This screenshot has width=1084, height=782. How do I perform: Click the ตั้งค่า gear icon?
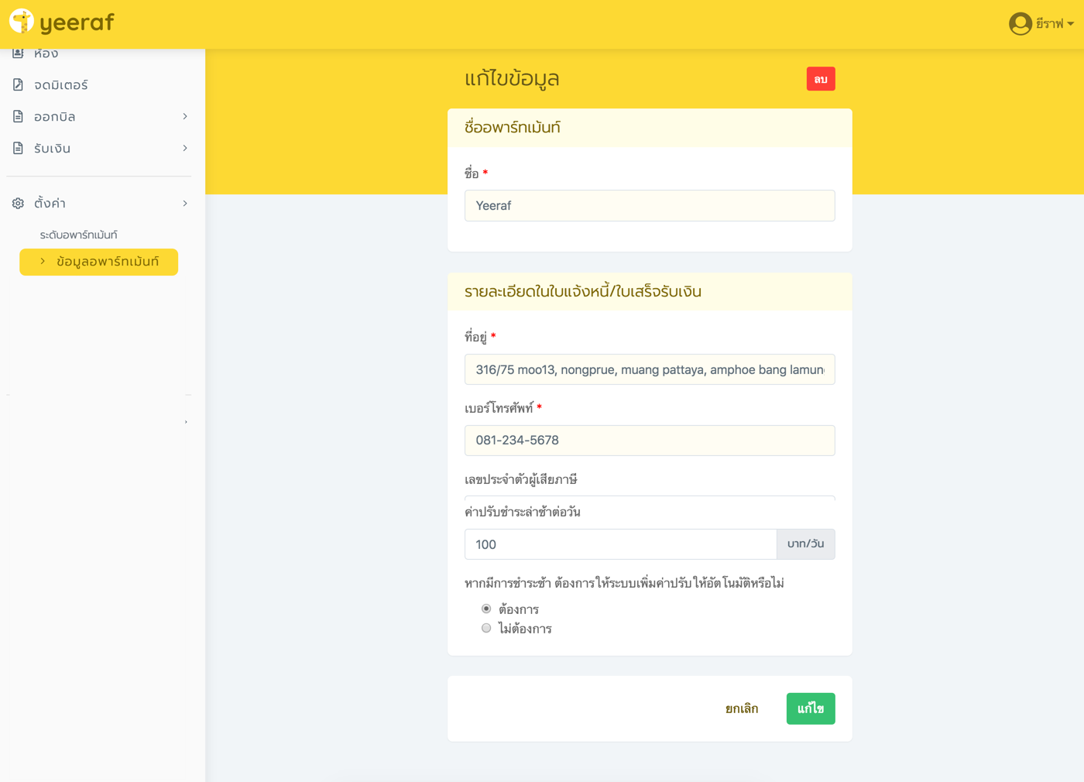coord(18,203)
